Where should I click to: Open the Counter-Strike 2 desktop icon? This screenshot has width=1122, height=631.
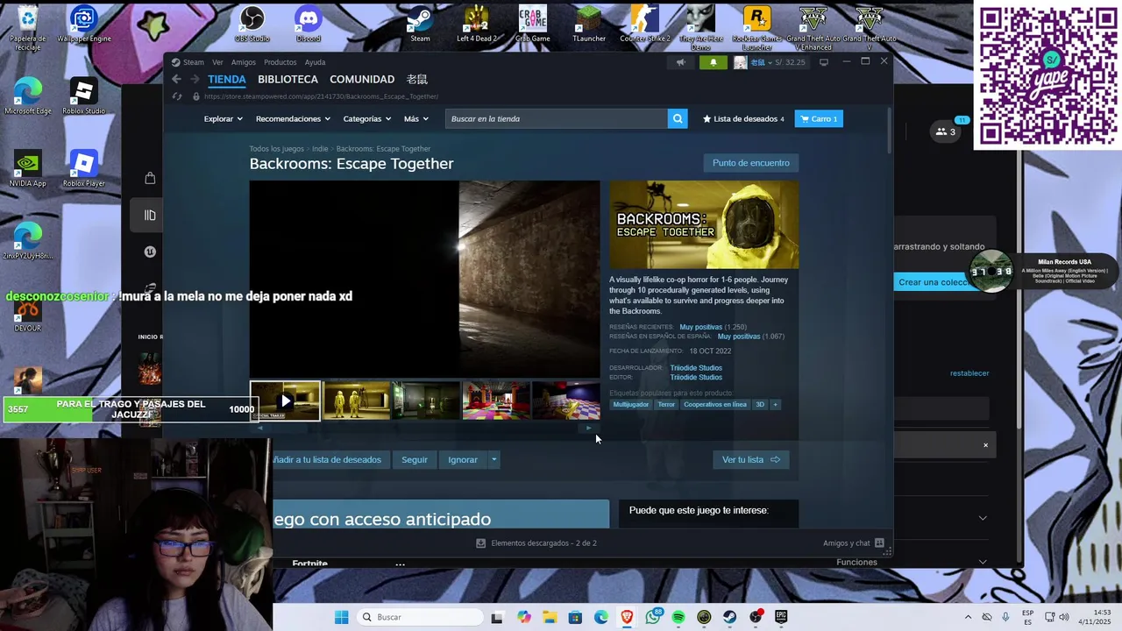pyautogui.click(x=645, y=25)
